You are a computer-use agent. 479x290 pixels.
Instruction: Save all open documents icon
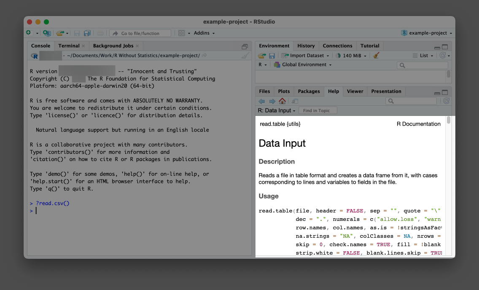(87, 32)
